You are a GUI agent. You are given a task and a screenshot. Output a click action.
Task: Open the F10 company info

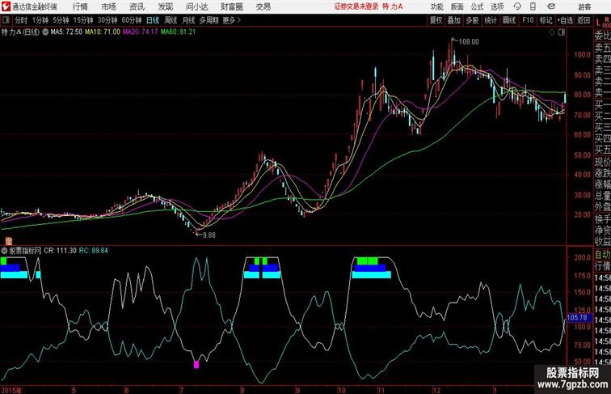coord(528,20)
